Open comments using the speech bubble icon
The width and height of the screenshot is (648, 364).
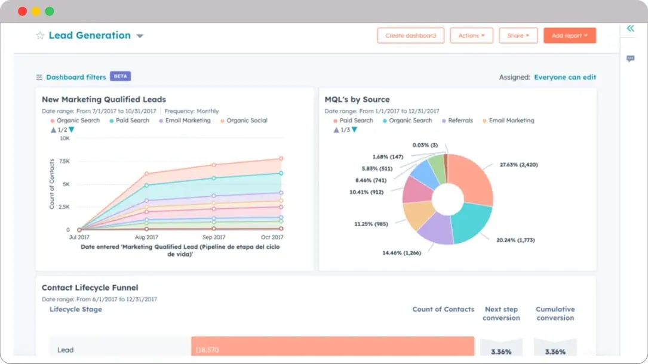pos(631,58)
